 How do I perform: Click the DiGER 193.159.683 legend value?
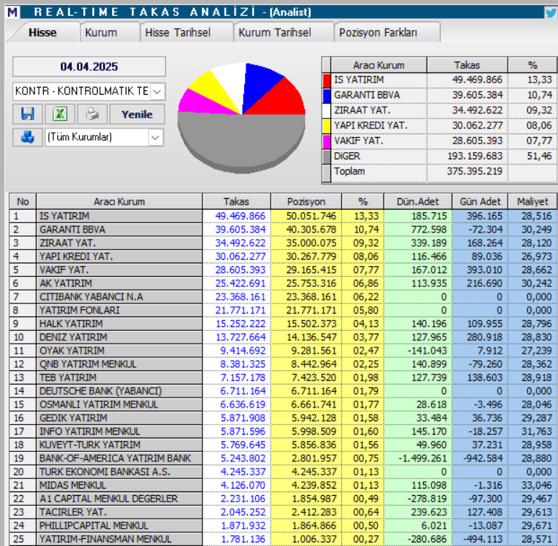click(x=475, y=156)
